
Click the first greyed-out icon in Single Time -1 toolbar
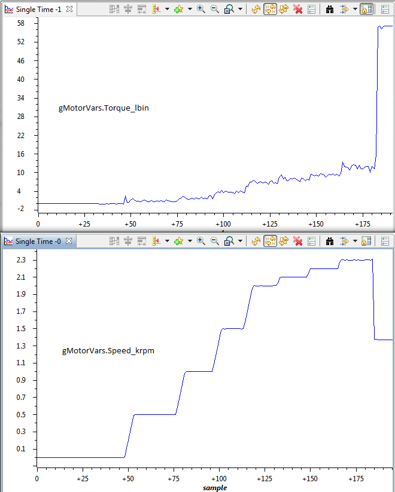click(x=114, y=9)
